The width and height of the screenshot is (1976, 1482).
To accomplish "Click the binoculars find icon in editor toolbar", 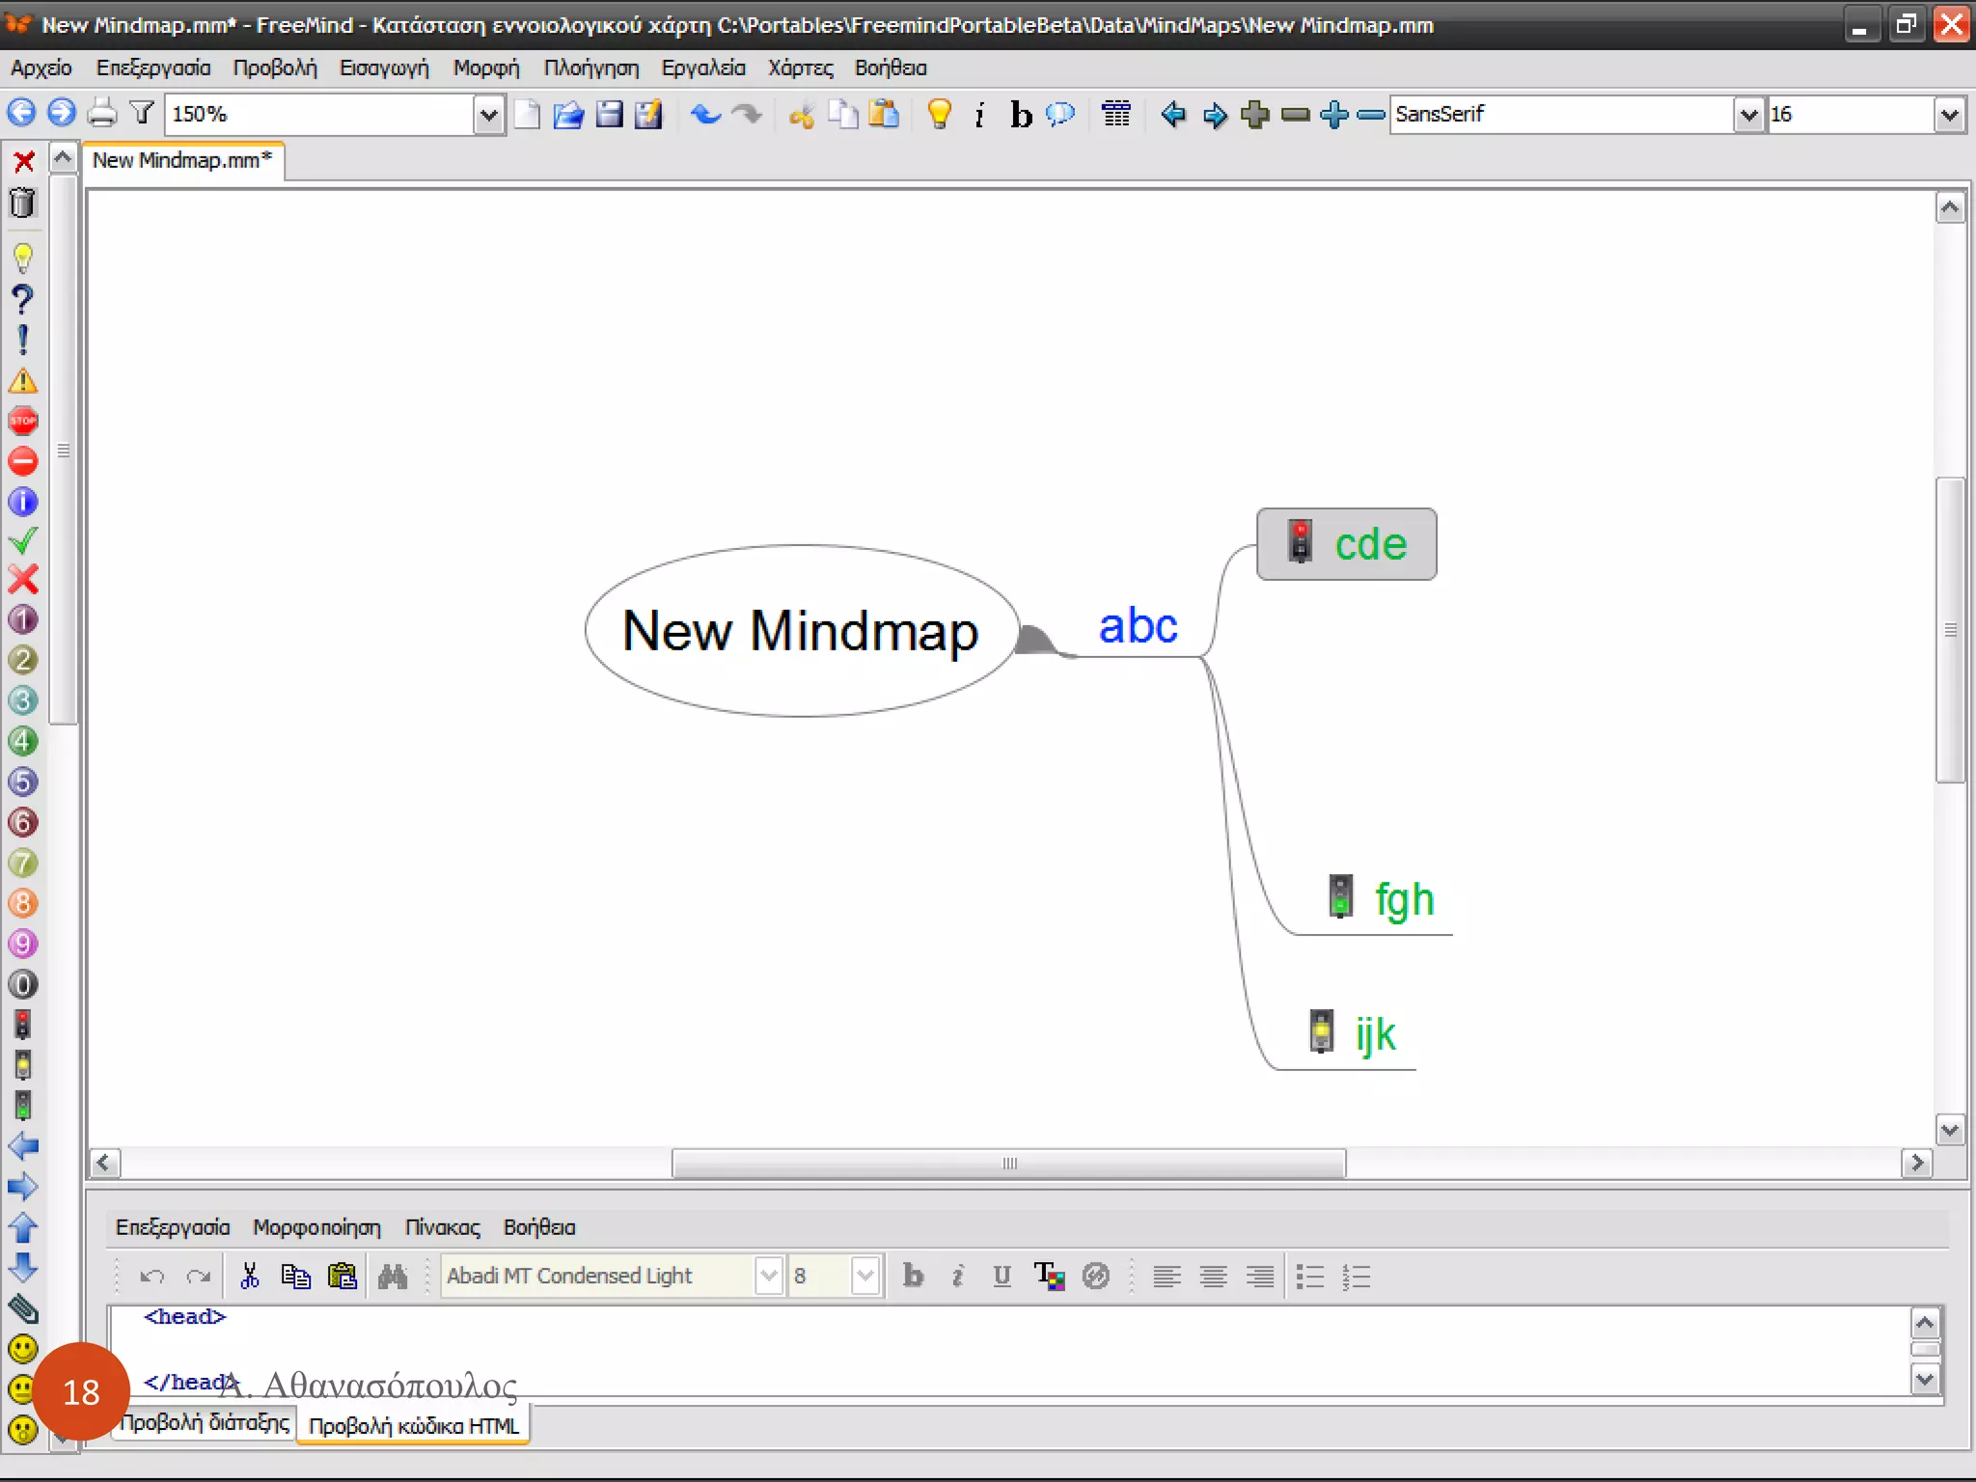I will (393, 1276).
